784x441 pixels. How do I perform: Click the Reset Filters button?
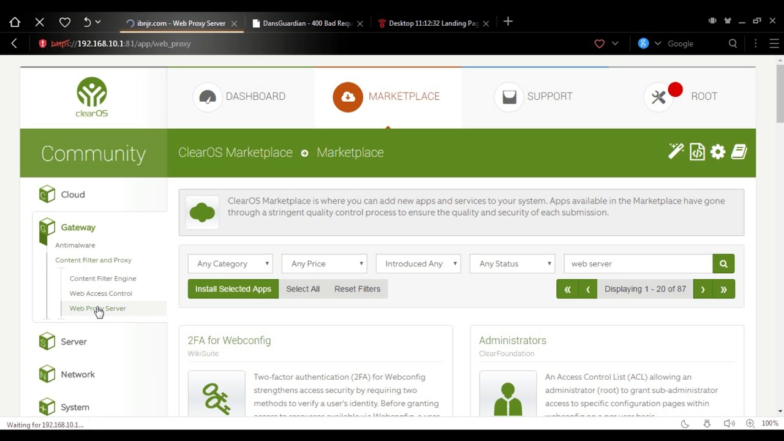(x=357, y=289)
